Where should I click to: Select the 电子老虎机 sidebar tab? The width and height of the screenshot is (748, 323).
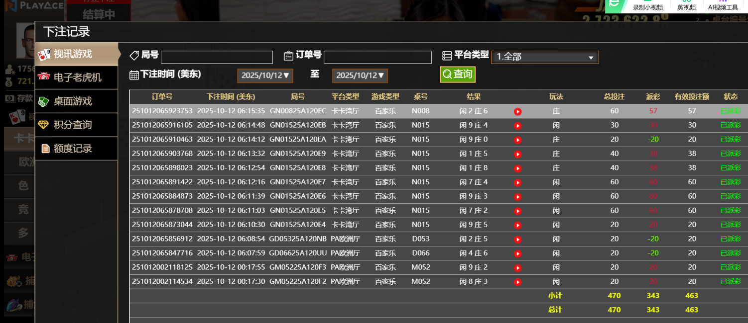76,78
